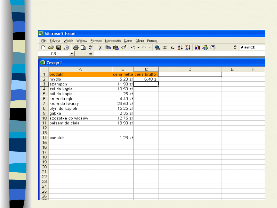Select column D header
This screenshot has width=277, height=208.
tap(190, 69)
